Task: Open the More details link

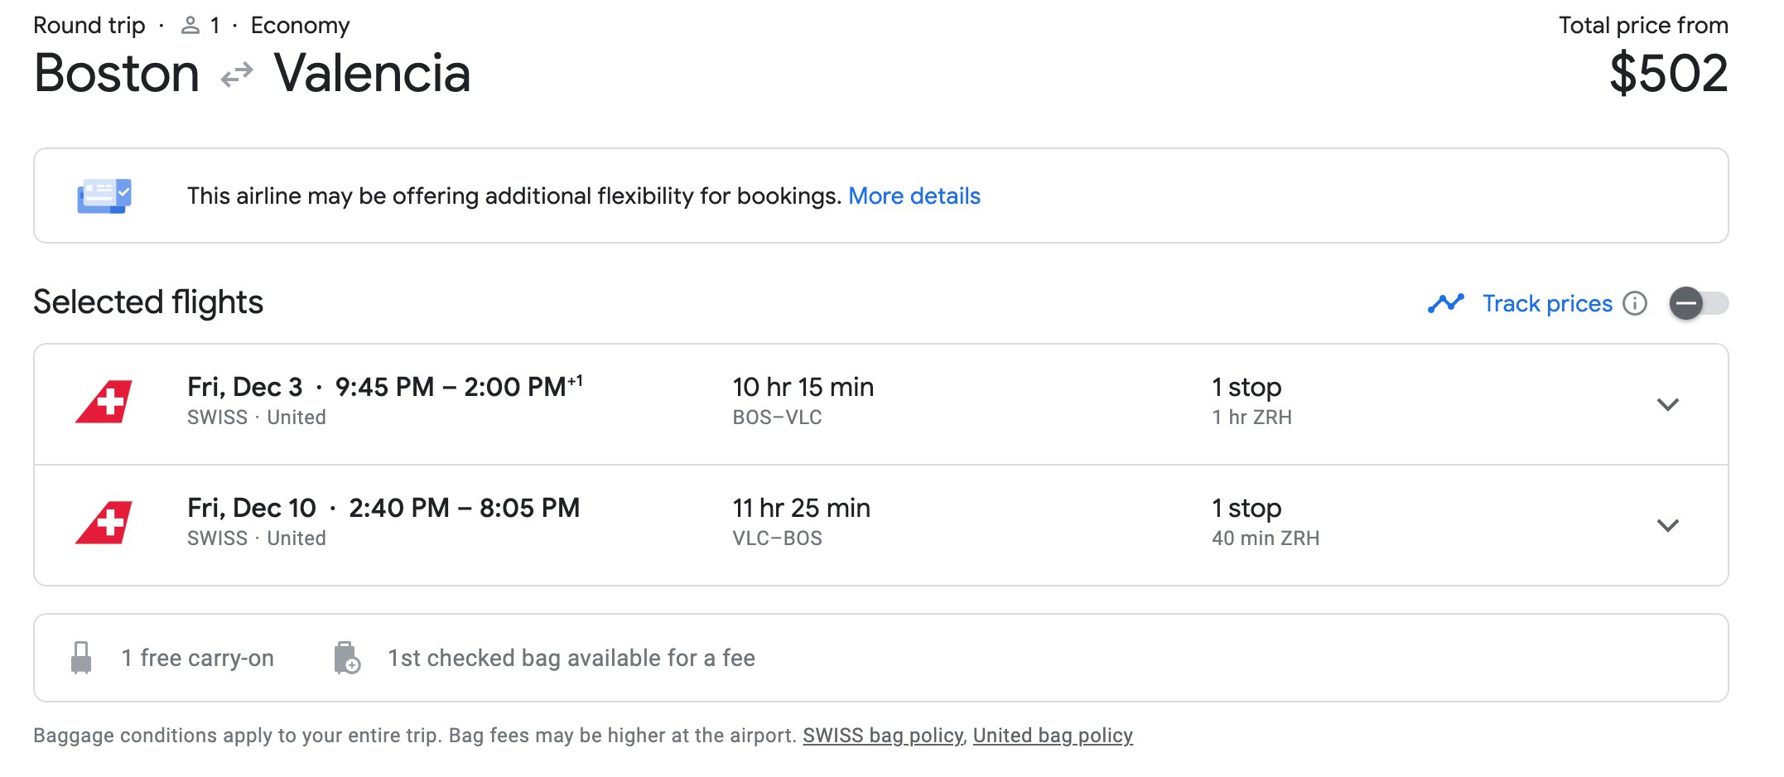Action: [914, 196]
